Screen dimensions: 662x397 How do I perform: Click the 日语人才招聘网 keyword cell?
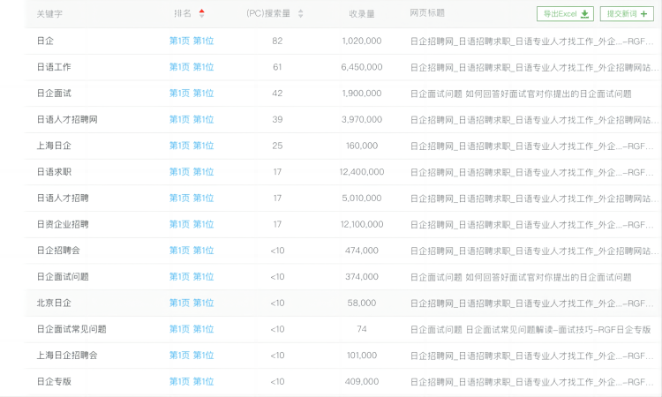[x=67, y=120]
